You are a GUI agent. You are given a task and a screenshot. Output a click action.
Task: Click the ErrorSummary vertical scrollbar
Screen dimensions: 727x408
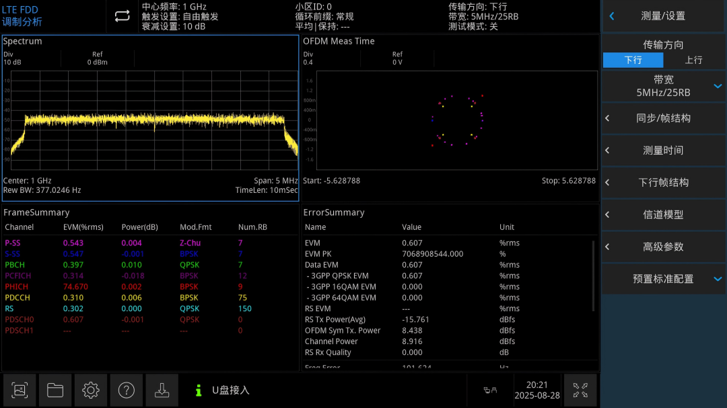click(x=594, y=276)
